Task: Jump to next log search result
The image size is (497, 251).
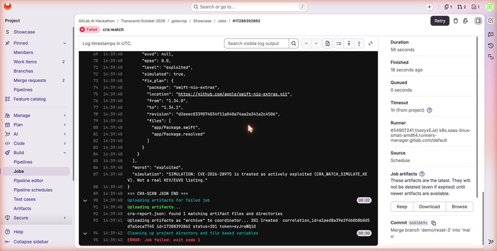Action: (316, 43)
